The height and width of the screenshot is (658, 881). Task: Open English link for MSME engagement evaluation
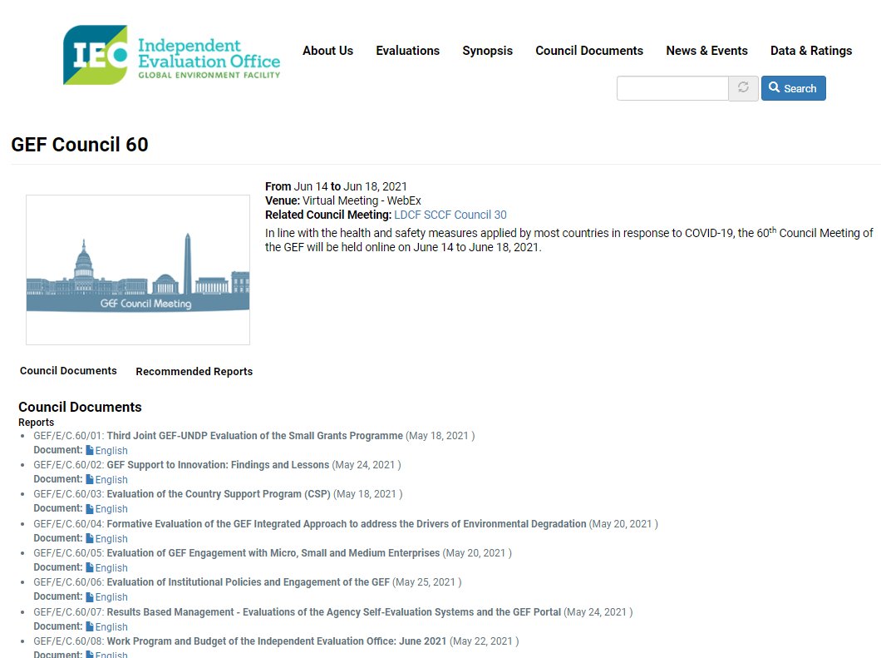111,568
